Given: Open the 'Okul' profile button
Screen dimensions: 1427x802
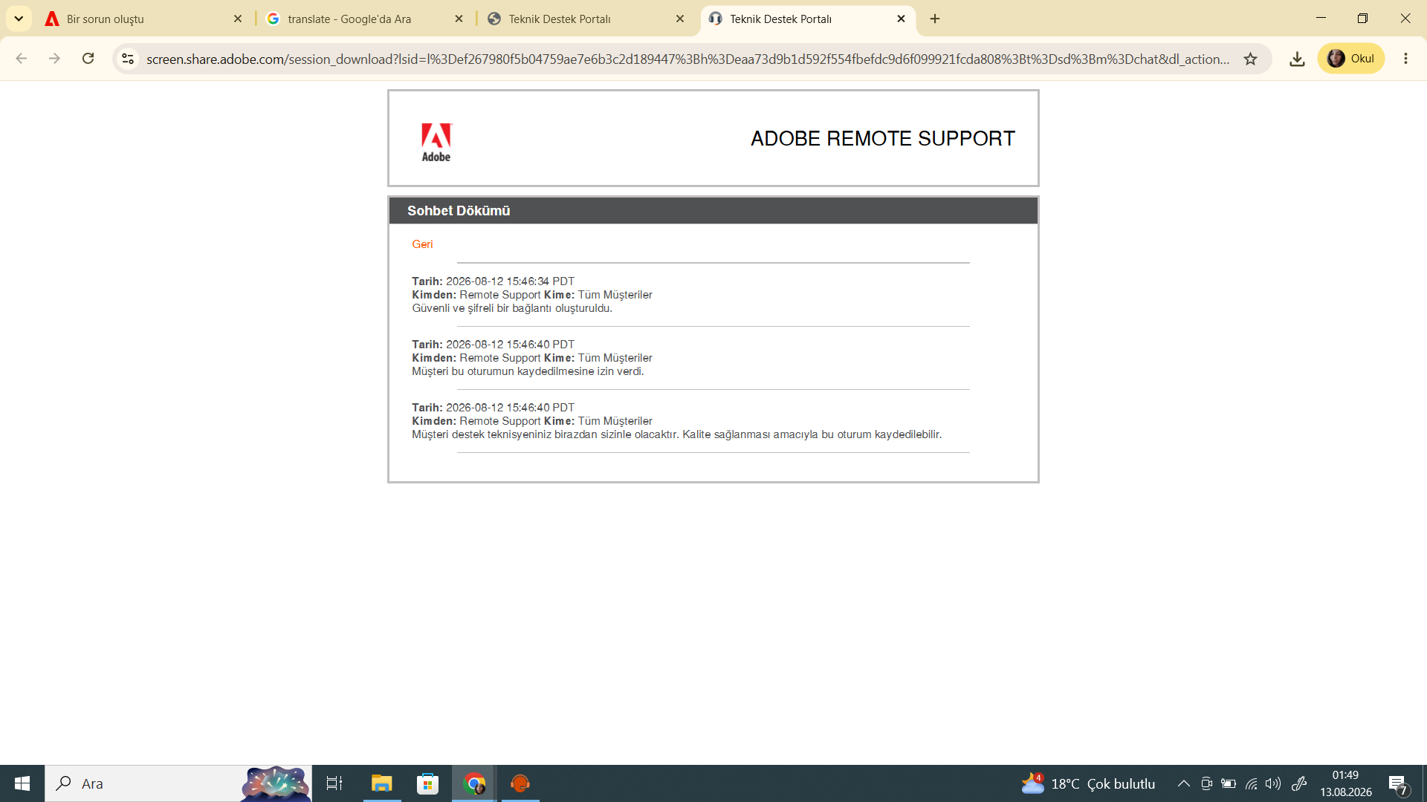Looking at the screenshot, I should (1351, 59).
